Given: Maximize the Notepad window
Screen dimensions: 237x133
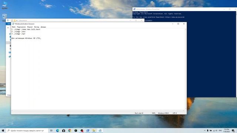Looking at the screenshot, I should [x=178, y=24].
